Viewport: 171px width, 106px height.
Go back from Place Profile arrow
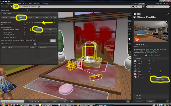[134, 17]
